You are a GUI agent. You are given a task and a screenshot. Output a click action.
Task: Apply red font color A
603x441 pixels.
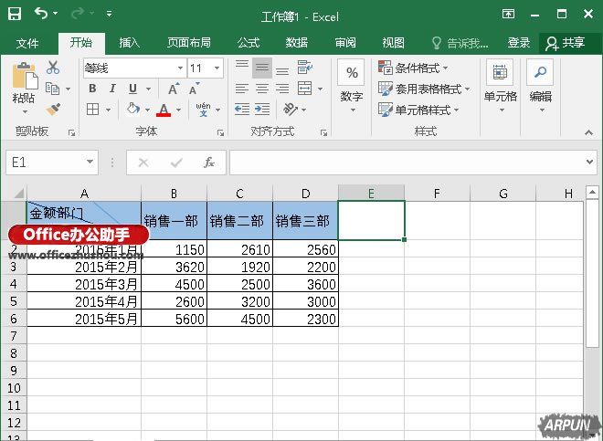tap(164, 110)
